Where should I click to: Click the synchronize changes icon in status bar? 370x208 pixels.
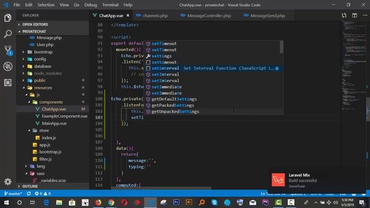pos(29,194)
